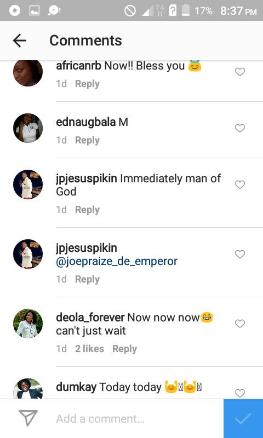
Task: Like africanrb's comment with the heart
Action: point(240,72)
